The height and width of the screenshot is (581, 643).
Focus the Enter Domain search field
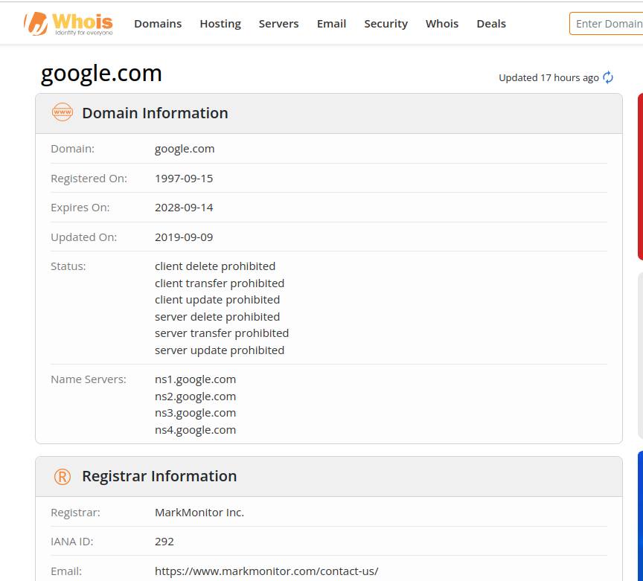tap(606, 24)
